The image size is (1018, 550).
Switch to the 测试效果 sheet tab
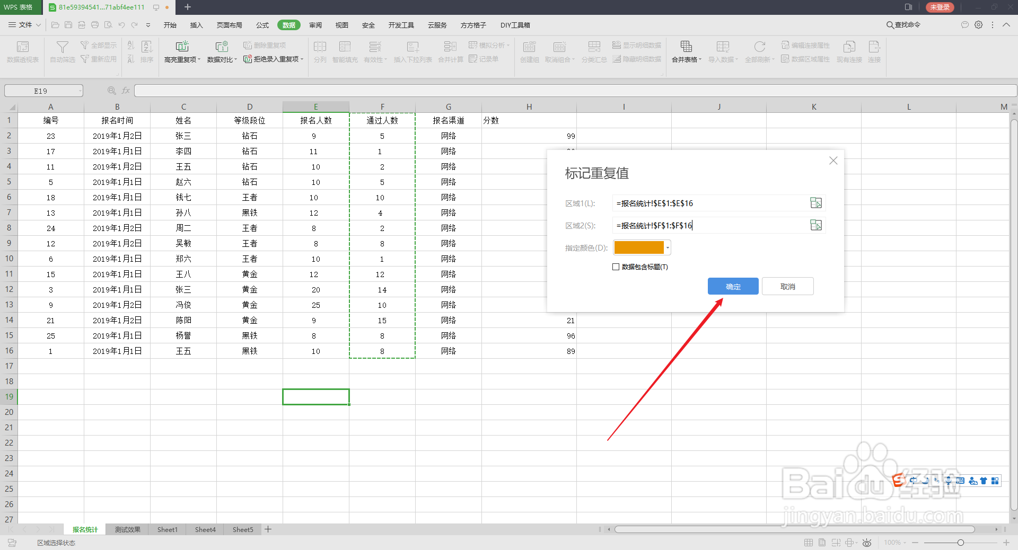(x=128, y=529)
